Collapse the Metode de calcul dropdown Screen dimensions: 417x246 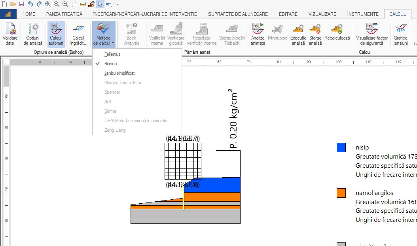tap(103, 34)
